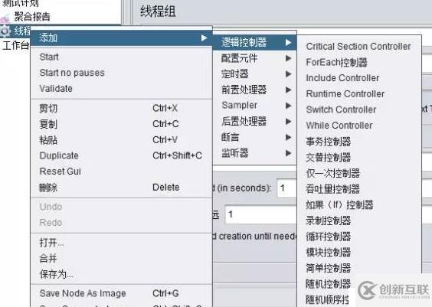Add Critical Section Controller

point(359,46)
